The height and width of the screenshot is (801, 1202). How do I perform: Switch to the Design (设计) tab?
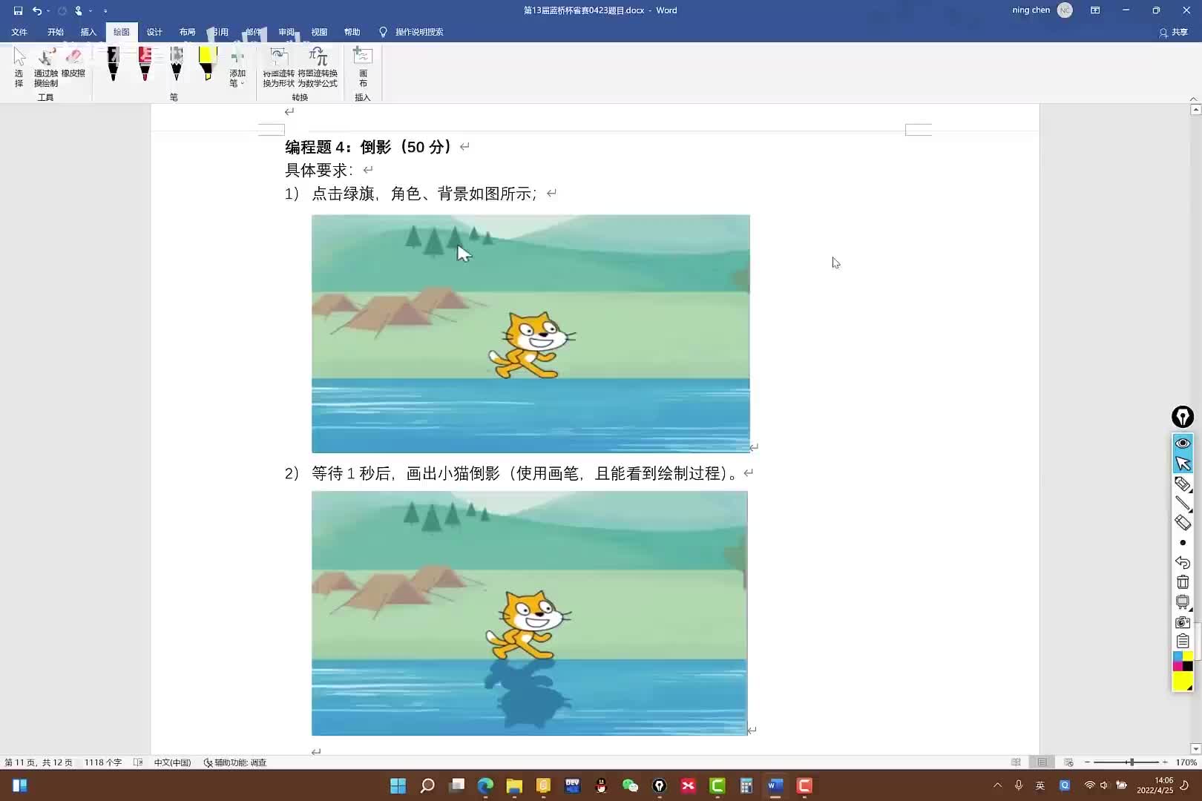point(154,32)
